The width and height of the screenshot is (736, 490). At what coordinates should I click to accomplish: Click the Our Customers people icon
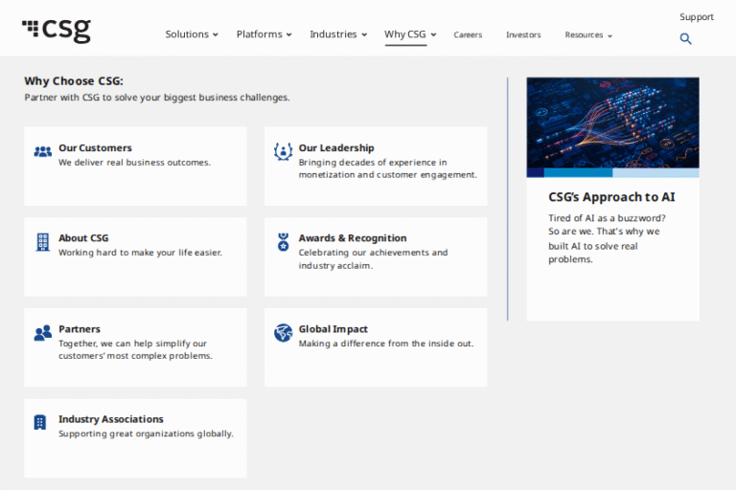click(42, 151)
